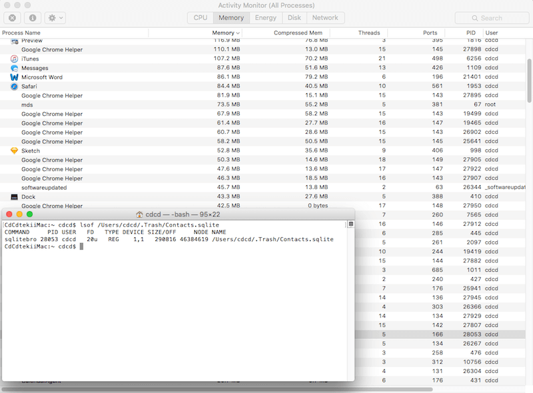Click the Terminal scrollback marker icon

(x=351, y=224)
